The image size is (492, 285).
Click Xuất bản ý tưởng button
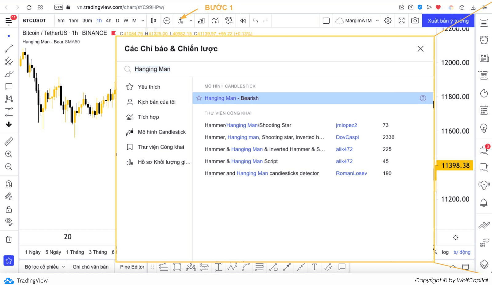(x=448, y=21)
